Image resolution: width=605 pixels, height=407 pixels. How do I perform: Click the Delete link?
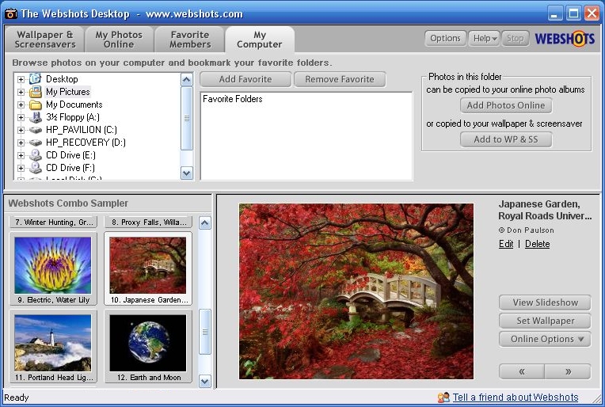[537, 244]
